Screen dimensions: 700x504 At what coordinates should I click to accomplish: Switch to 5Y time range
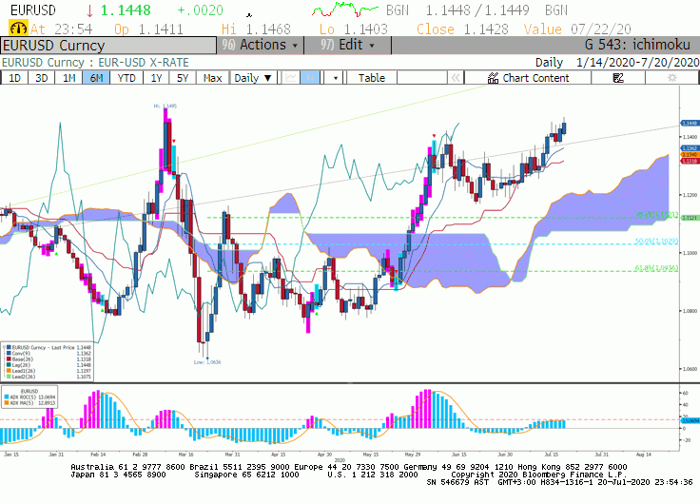click(x=183, y=78)
